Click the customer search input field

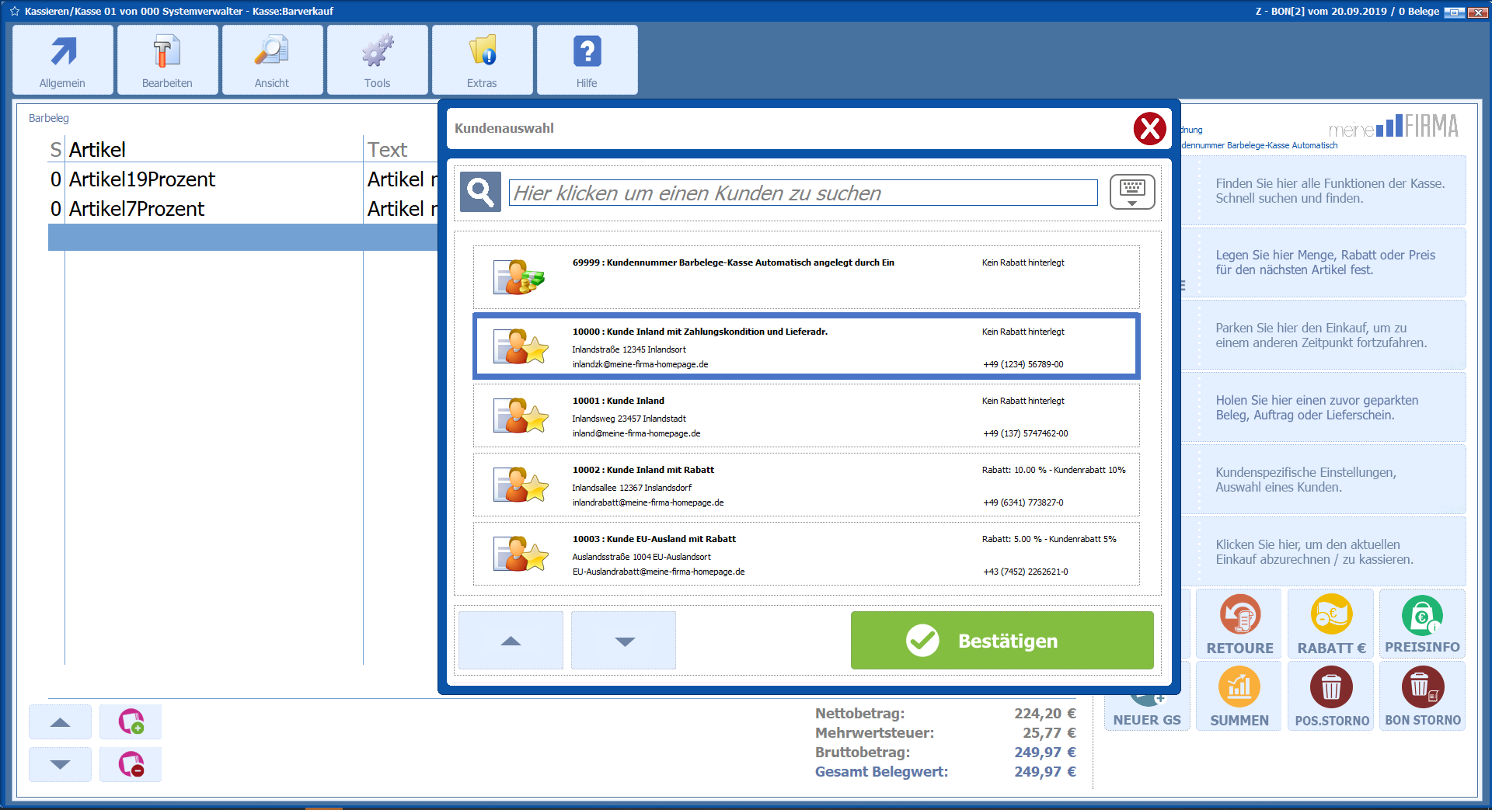point(803,193)
